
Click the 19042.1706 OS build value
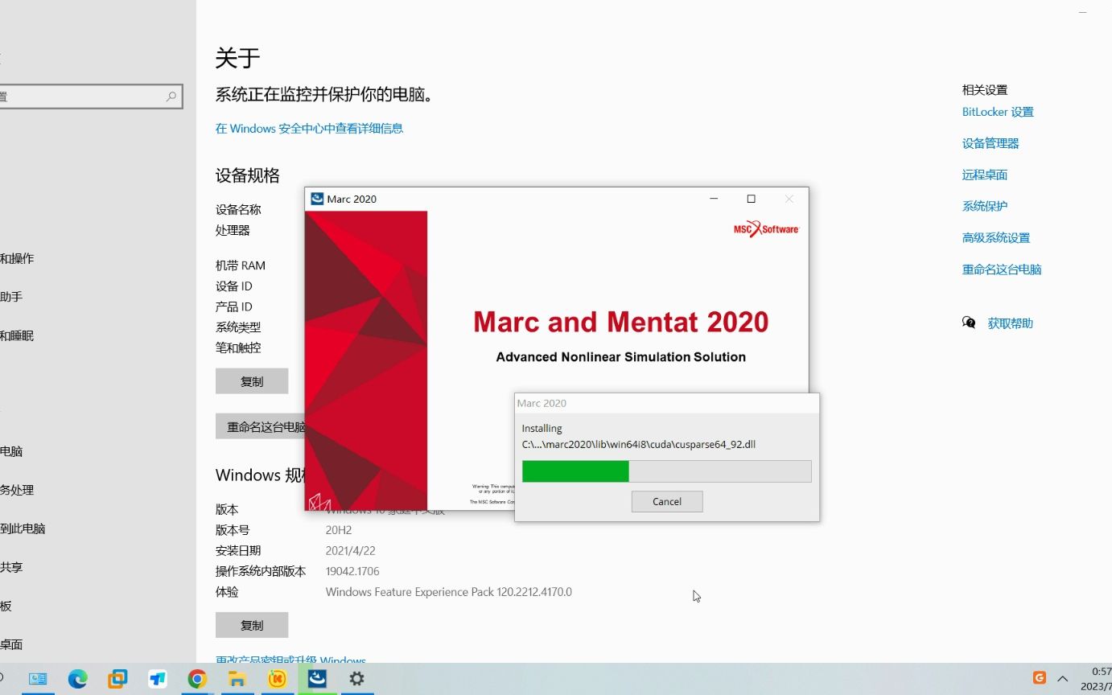[x=352, y=571]
